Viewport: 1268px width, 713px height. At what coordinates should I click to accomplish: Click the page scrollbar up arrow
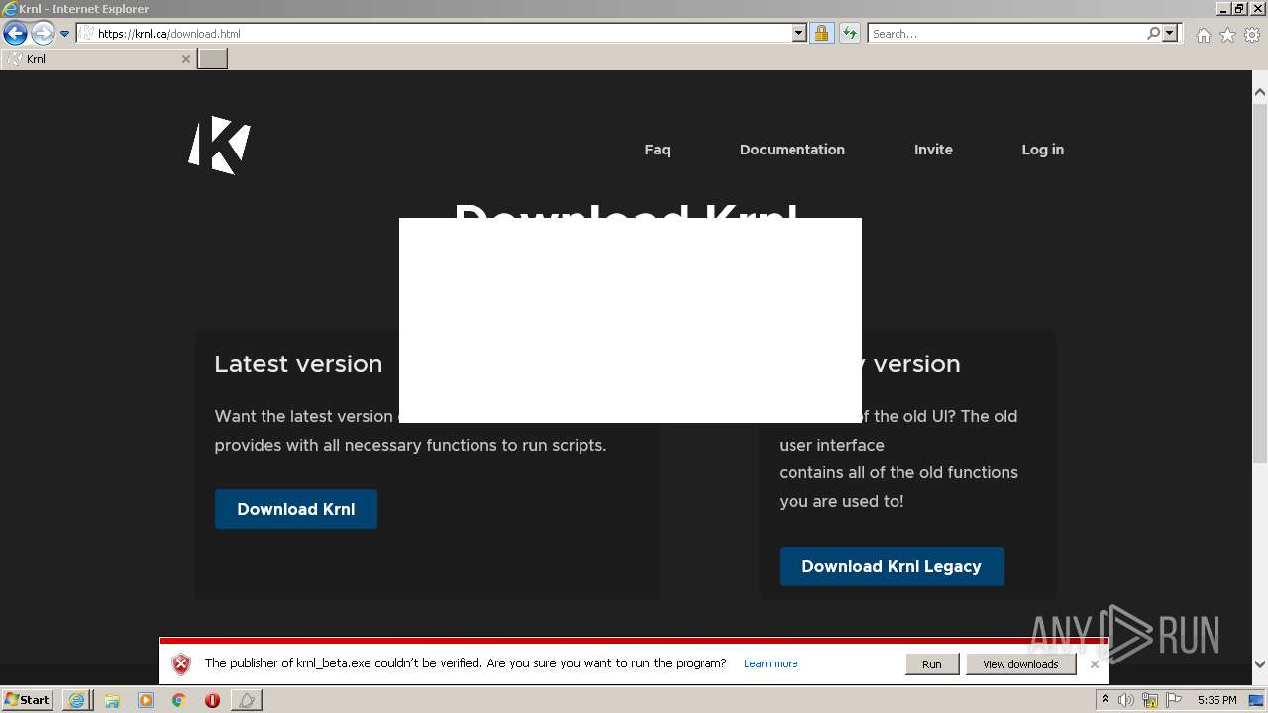tap(1260, 93)
